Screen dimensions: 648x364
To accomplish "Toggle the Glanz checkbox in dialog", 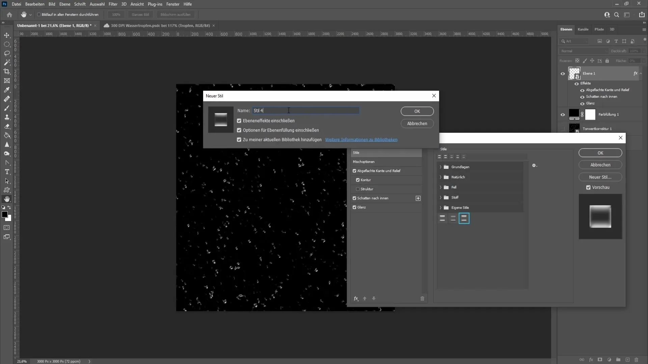I will [x=354, y=207].
